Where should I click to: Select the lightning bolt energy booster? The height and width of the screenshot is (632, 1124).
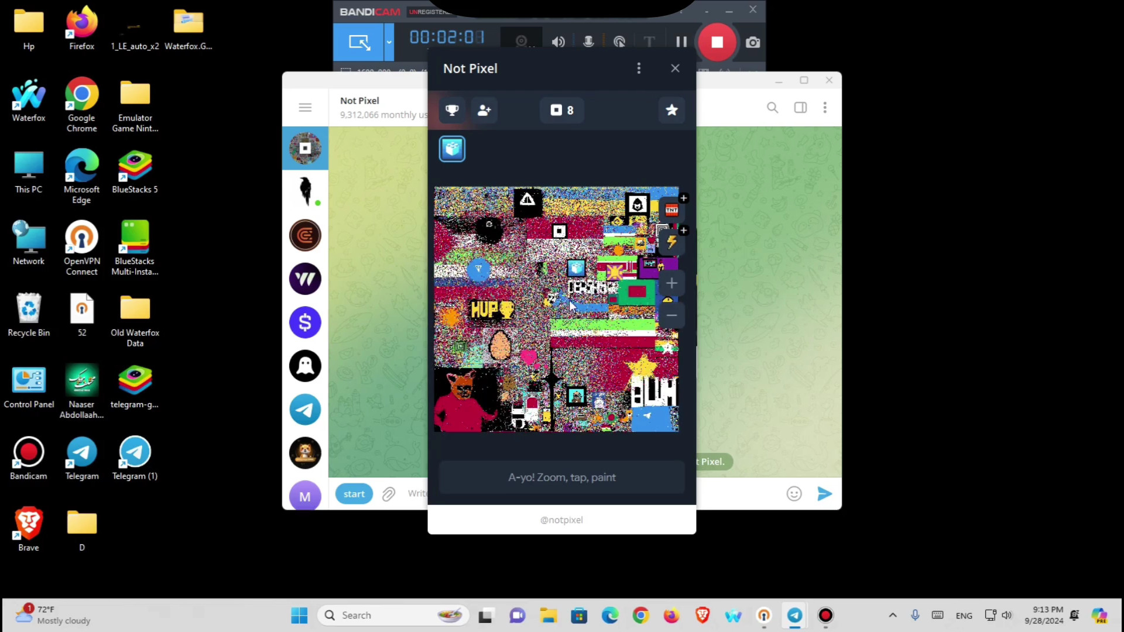671,241
